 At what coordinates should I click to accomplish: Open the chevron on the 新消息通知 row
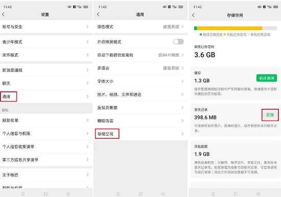click(x=87, y=70)
